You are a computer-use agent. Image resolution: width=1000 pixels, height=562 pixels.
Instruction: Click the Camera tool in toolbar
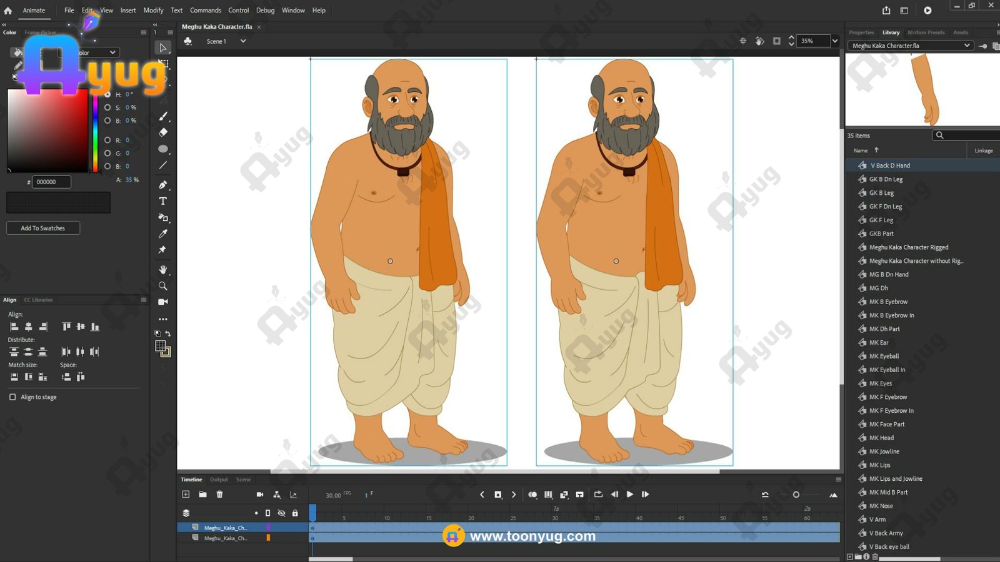pos(163,302)
